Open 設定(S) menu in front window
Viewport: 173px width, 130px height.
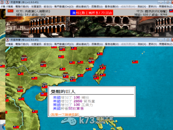(48, 44)
